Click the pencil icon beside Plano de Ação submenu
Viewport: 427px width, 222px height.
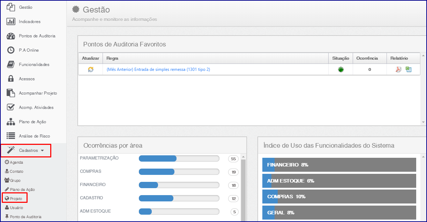tap(7, 189)
